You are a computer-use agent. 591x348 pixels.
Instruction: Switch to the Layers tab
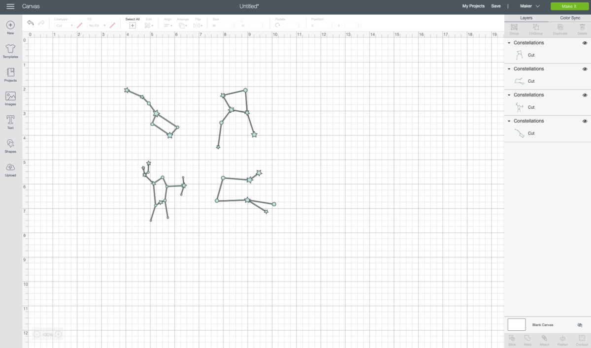(x=526, y=18)
